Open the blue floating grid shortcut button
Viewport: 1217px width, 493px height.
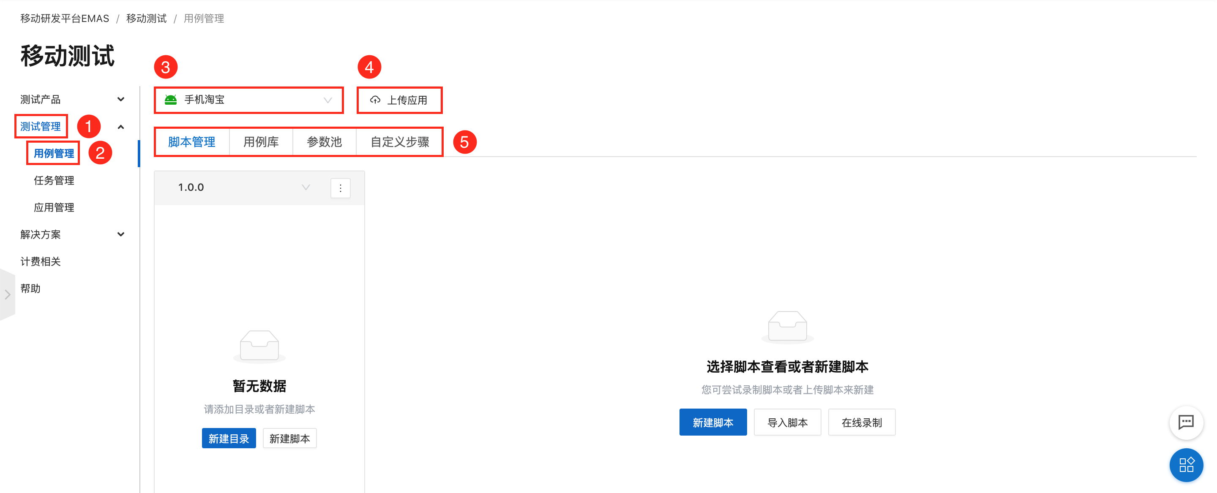1186,465
